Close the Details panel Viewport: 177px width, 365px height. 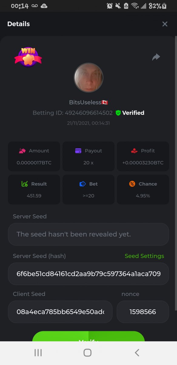[165, 24]
